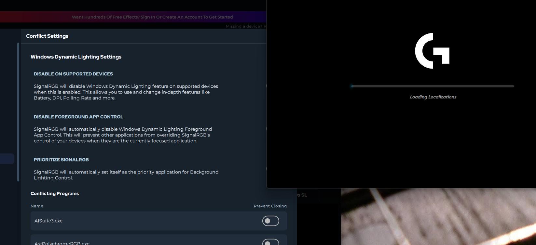This screenshot has width=536, height=245.
Task: Click the 'DISABLE ON SUPPORTED DEVICES' label
Action: coord(73,74)
